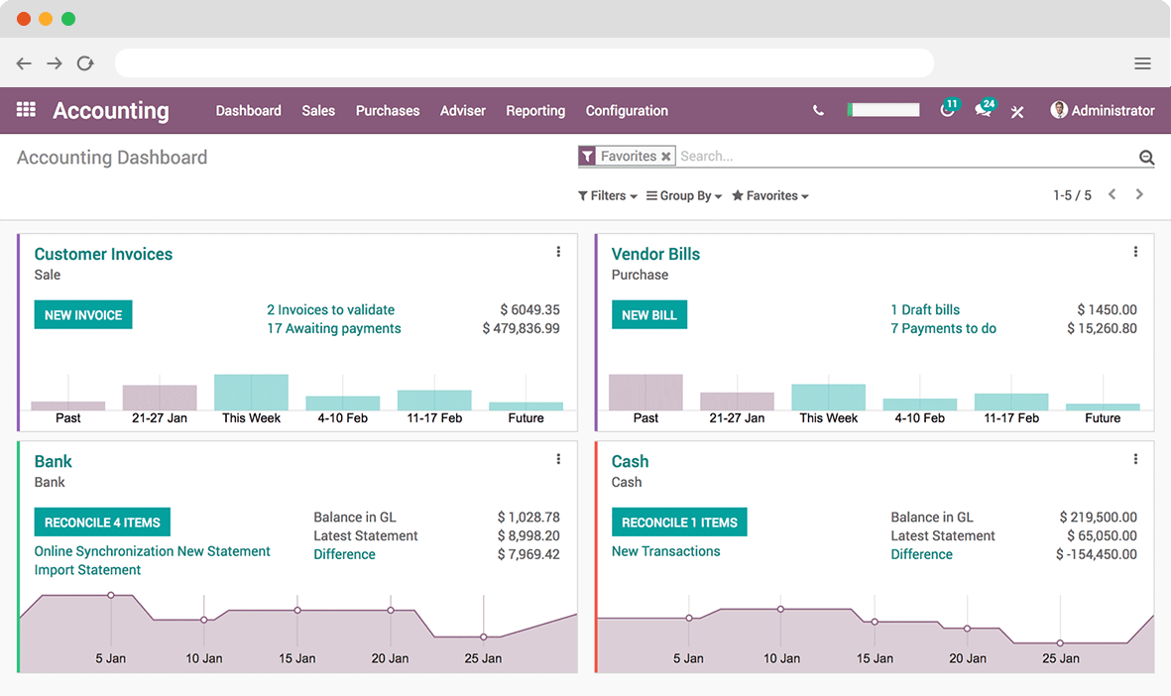Switch to the Reporting menu
This screenshot has height=696, width=1171.
535,111
